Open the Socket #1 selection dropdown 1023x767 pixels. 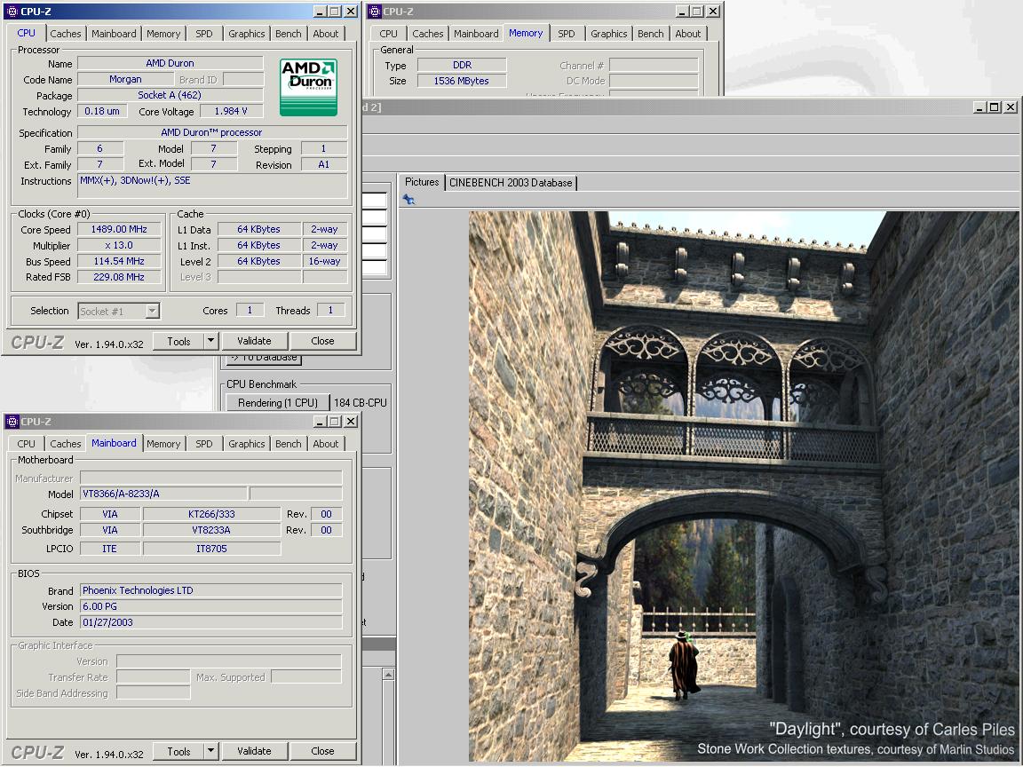pos(119,311)
